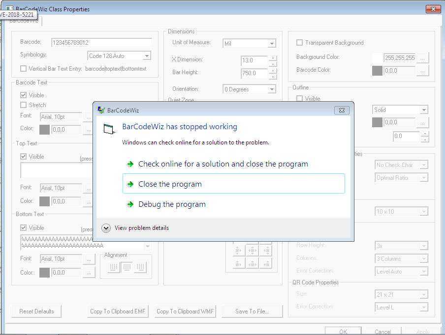
Task: Open Level L error correction dropdown
Action: 424,307
